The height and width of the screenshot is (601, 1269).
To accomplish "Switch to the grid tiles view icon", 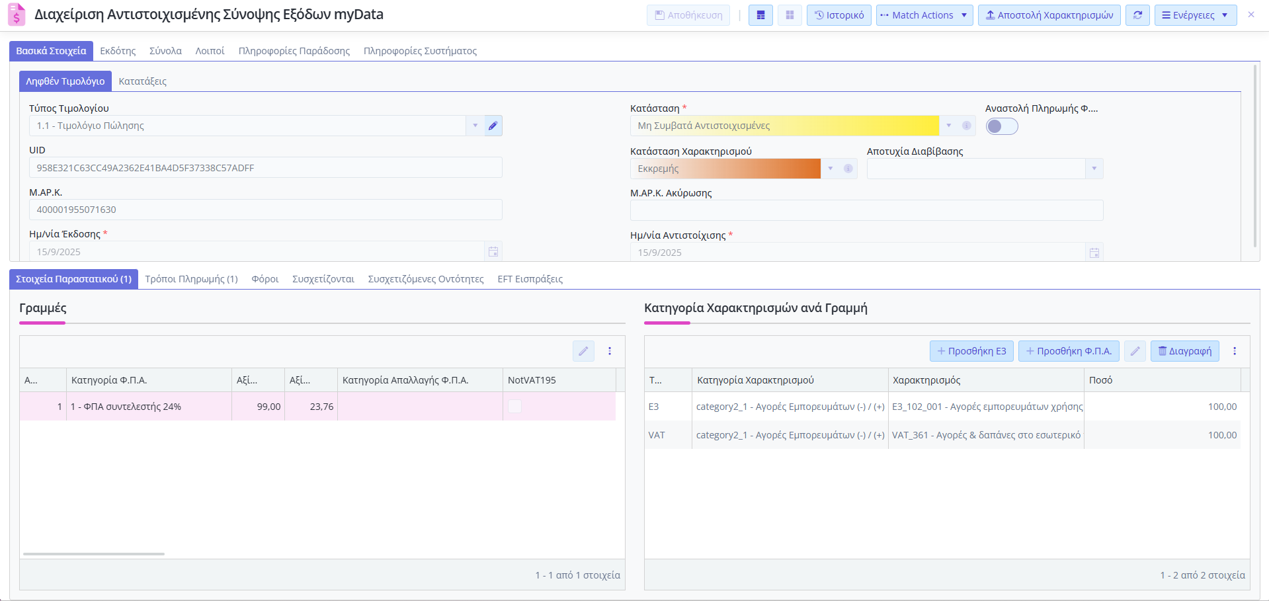I will 790,15.
